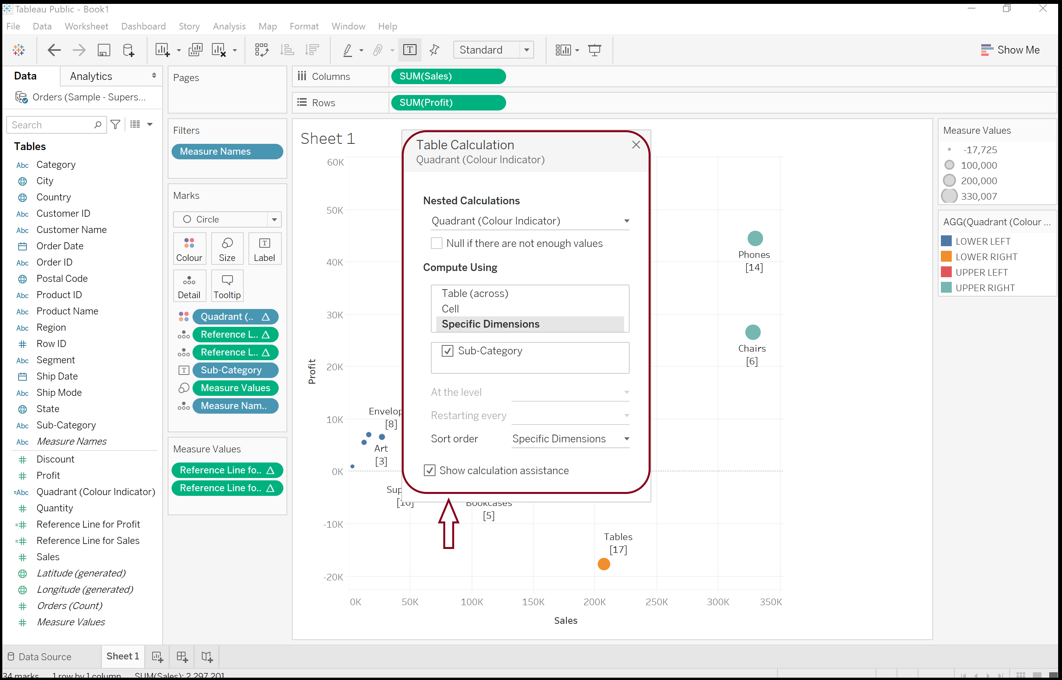Click the Fix Axes pin icon

click(x=434, y=50)
